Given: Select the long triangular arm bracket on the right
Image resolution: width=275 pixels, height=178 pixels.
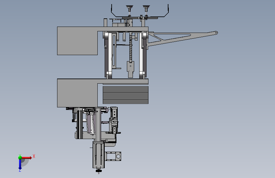Looking at the screenshot, I should tap(182, 39).
